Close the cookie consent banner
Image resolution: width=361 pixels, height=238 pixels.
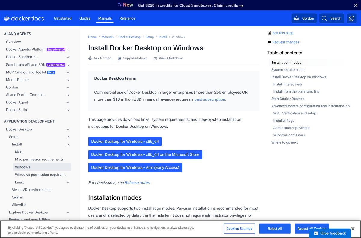click(353, 229)
